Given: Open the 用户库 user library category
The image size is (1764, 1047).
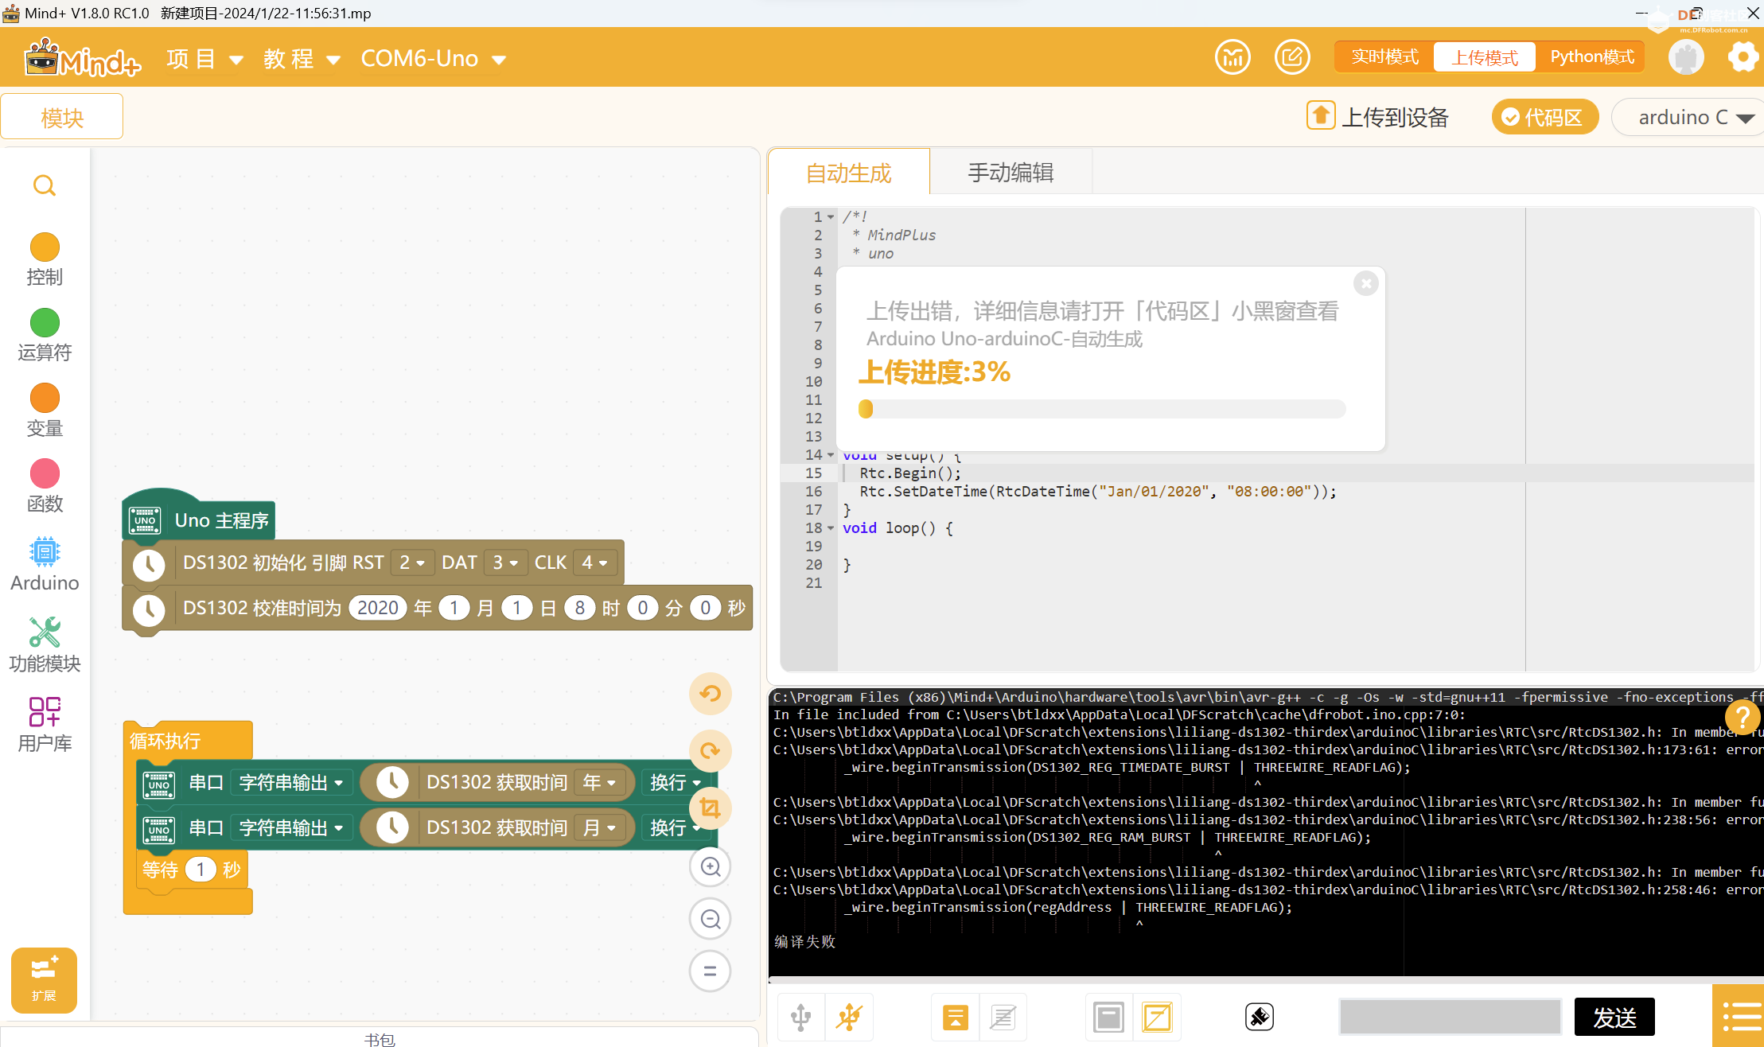Looking at the screenshot, I should click(45, 724).
